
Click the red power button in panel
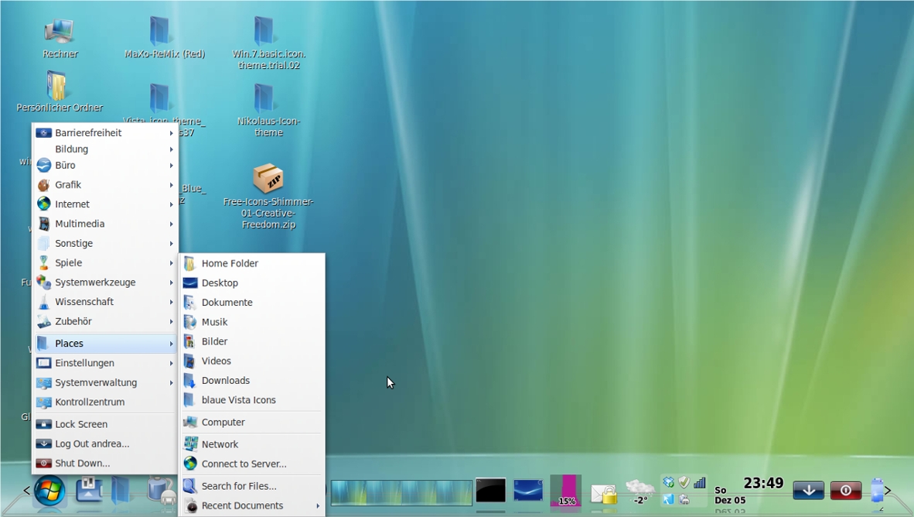click(846, 491)
